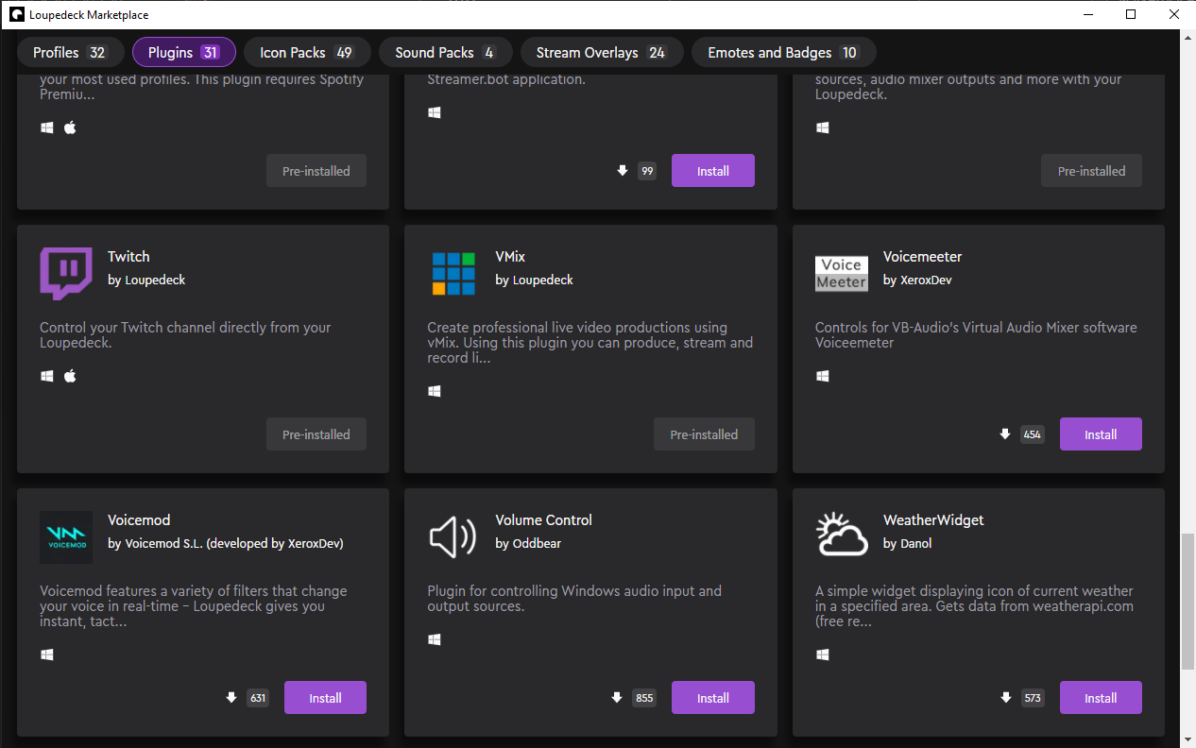Switch to Stream Overlays tab
Image resolution: width=1196 pixels, height=748 pixels.
pos(602,53)
